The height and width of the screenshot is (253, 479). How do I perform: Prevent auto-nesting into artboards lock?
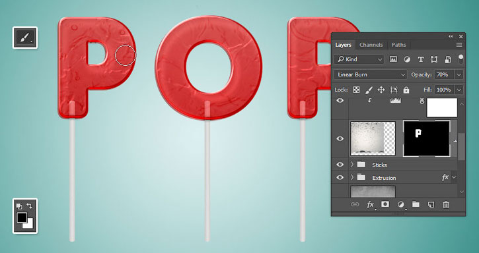click(x=394, y=90)
